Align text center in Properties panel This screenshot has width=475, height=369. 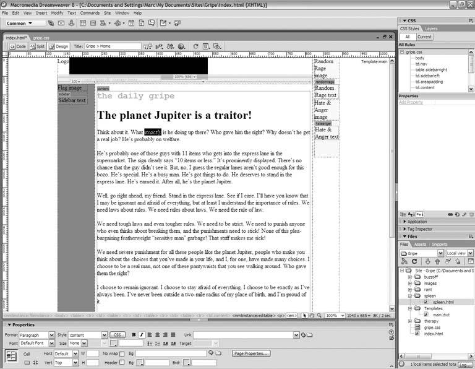[158, 335]
